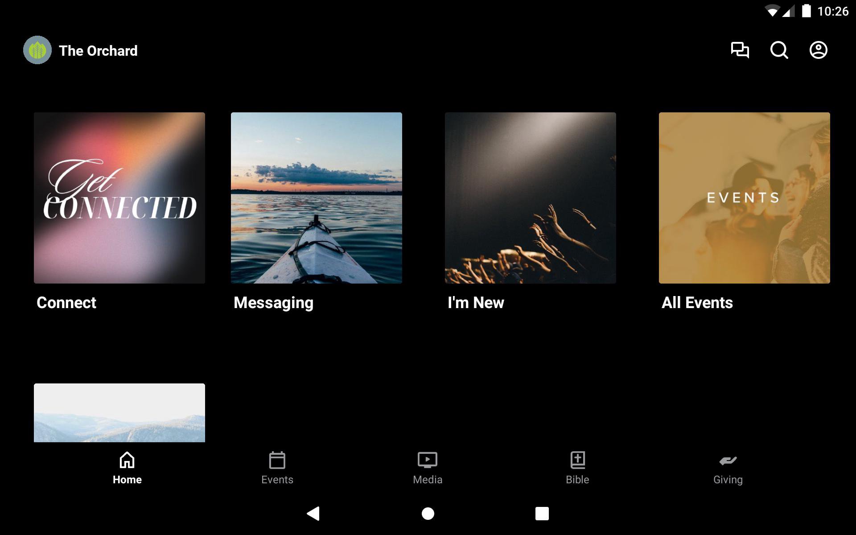Open the Get Connected thumbnail

tap(119, 198)
